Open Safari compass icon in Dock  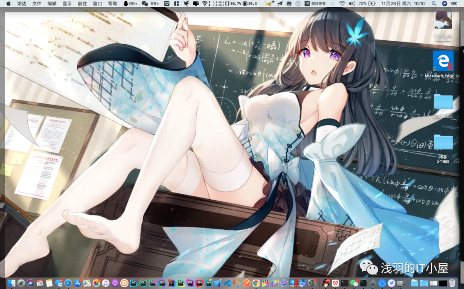coord(68,283)
